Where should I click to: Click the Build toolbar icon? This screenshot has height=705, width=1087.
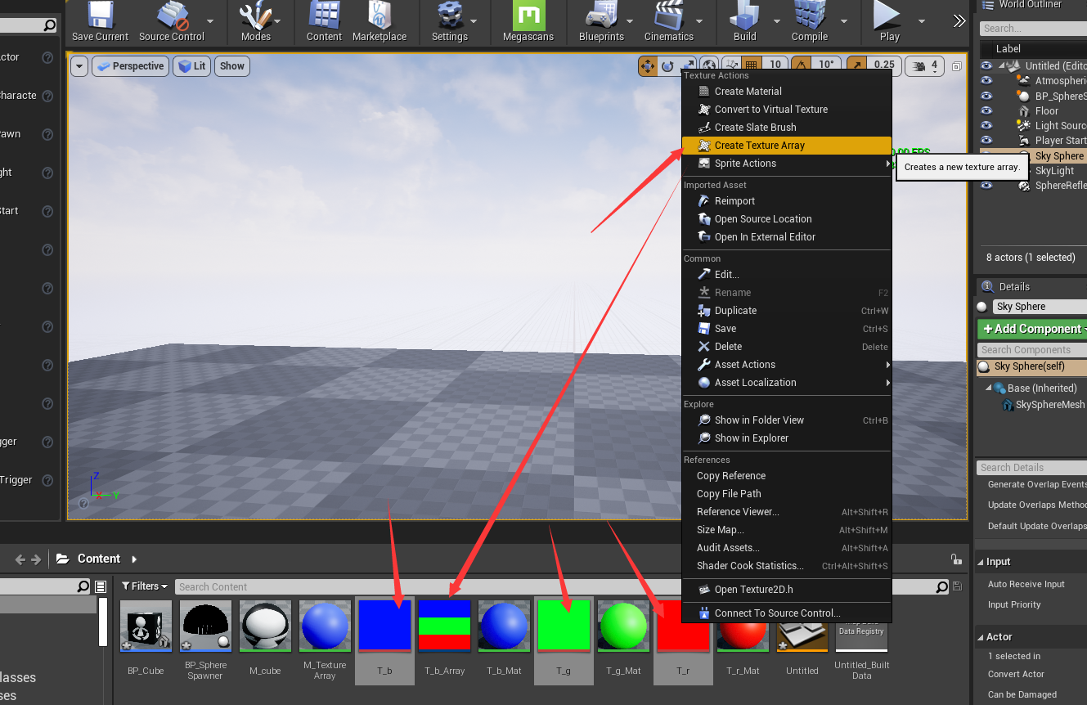click(x=745, y=21)
